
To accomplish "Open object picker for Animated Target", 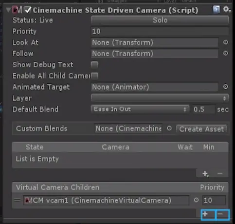I will [226, 87].
